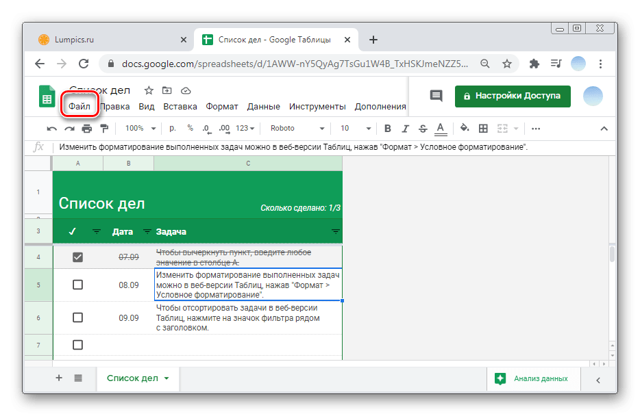This screenshot has width=640, height=416.
Task: Open the Roboto font dropdown
Action: 297,129
